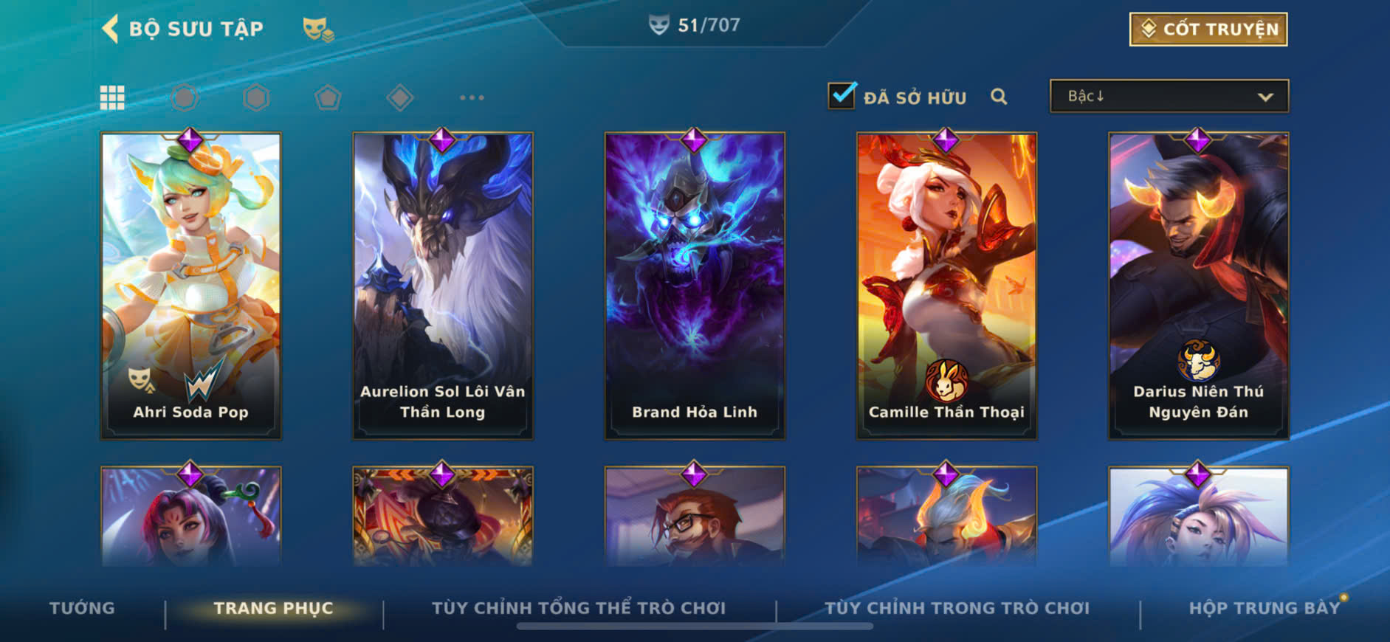Filter by the second hexagon rarity icon
This screenshot has height=642, width=1390.
click(256, 97)
